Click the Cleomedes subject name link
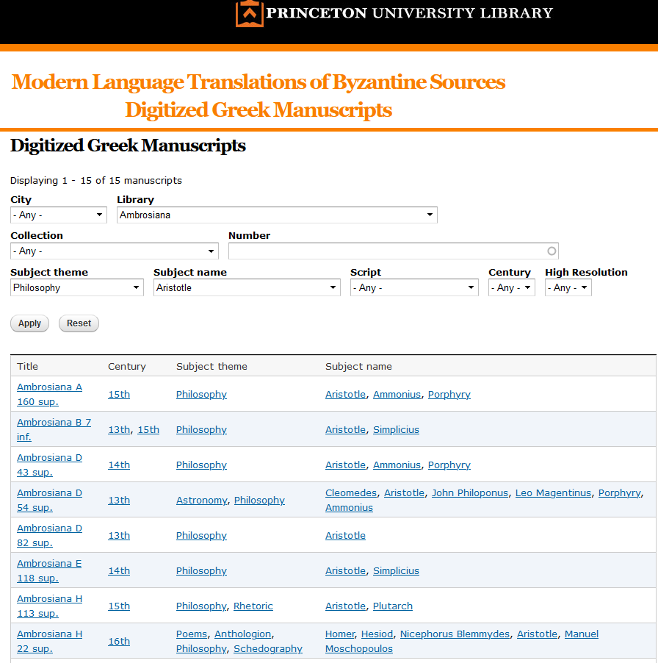This screenshot has width=658, height=663. 351,492
